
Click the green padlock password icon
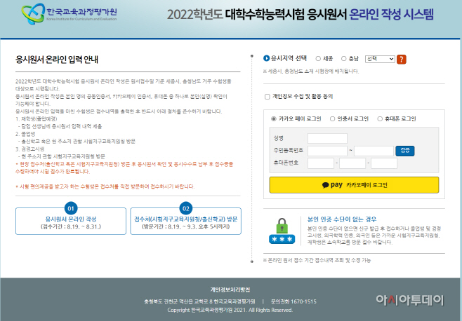point(282,231)
